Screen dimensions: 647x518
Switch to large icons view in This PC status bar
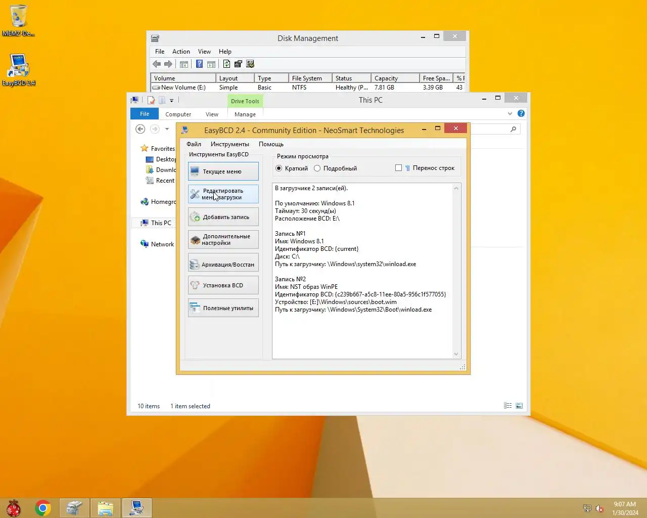[519, 406]
